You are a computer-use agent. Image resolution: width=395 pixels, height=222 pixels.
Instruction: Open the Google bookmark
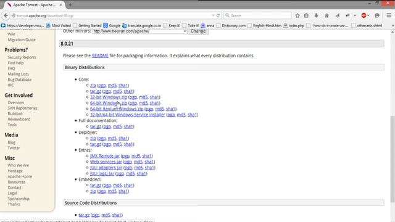pyautogui.click(x=112, y=25)
